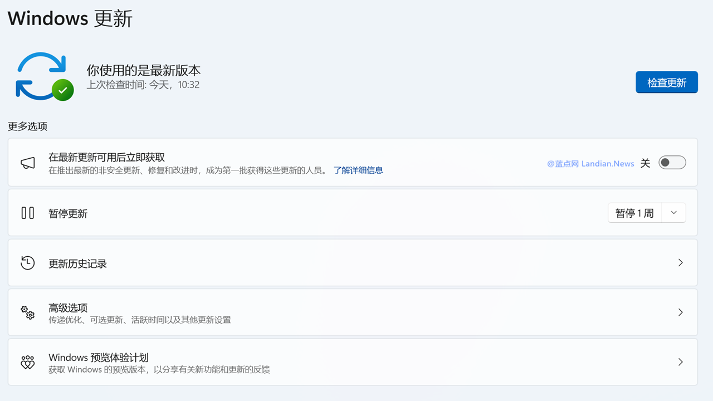Open Windows 预览体验计划 via its right chevron
713x401 pixels.
pos(680,362)
